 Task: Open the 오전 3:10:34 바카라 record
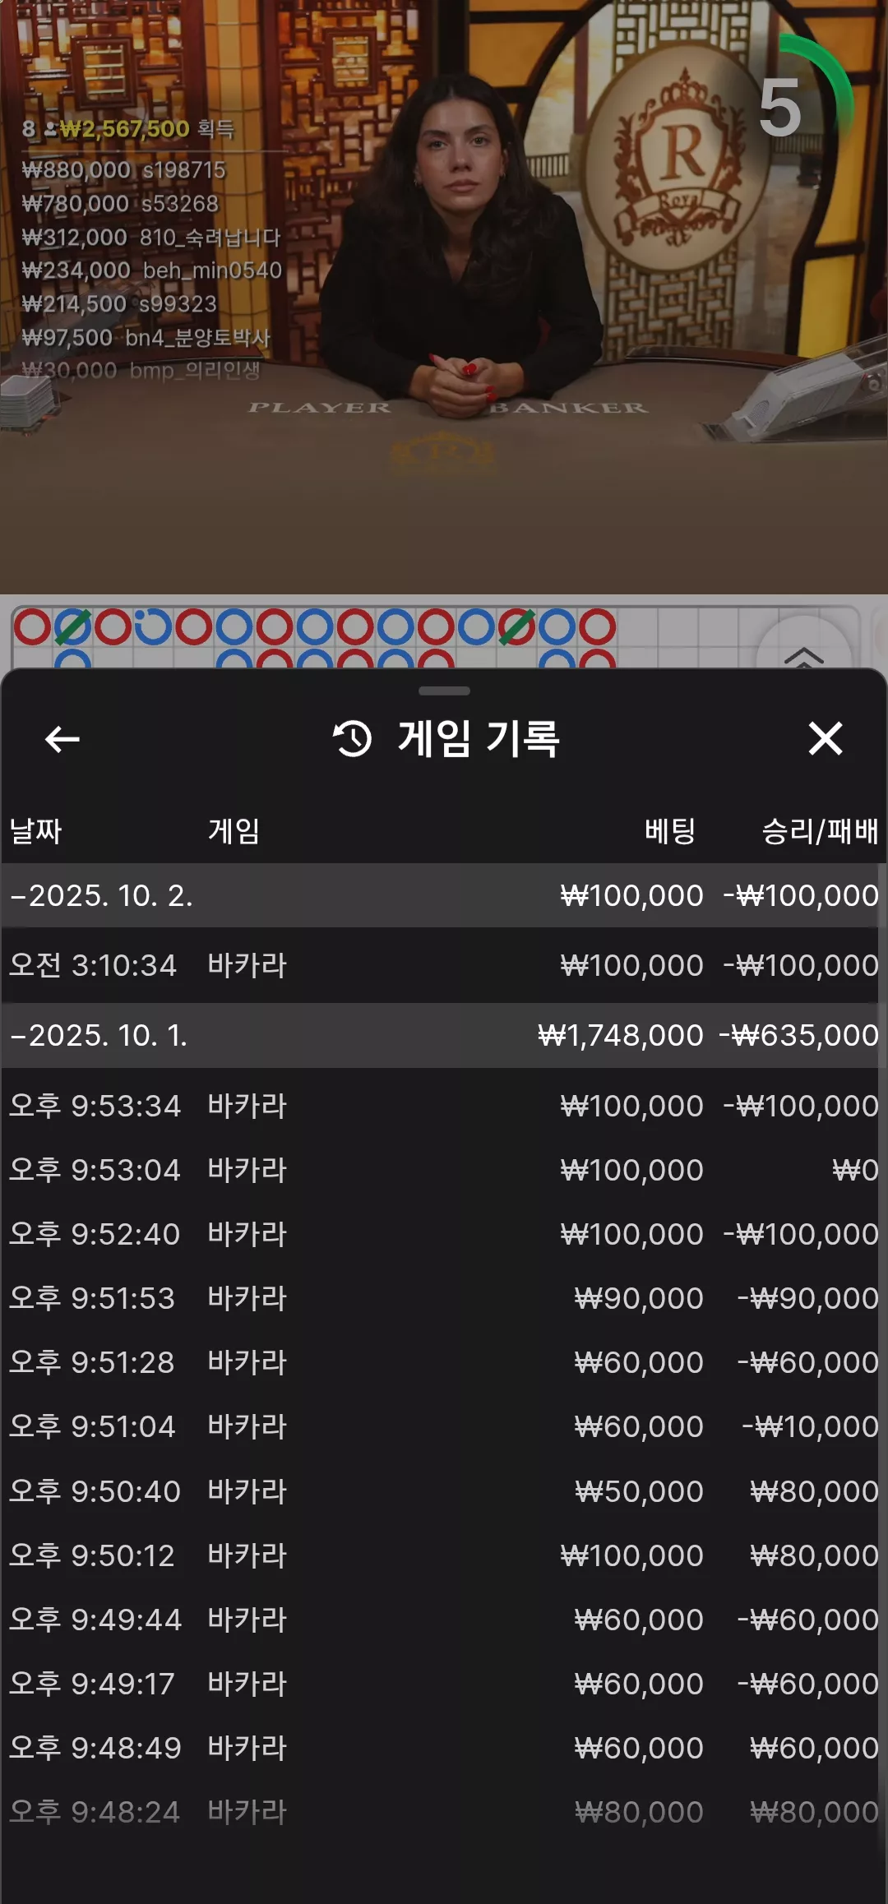click(x=440, y=965)
